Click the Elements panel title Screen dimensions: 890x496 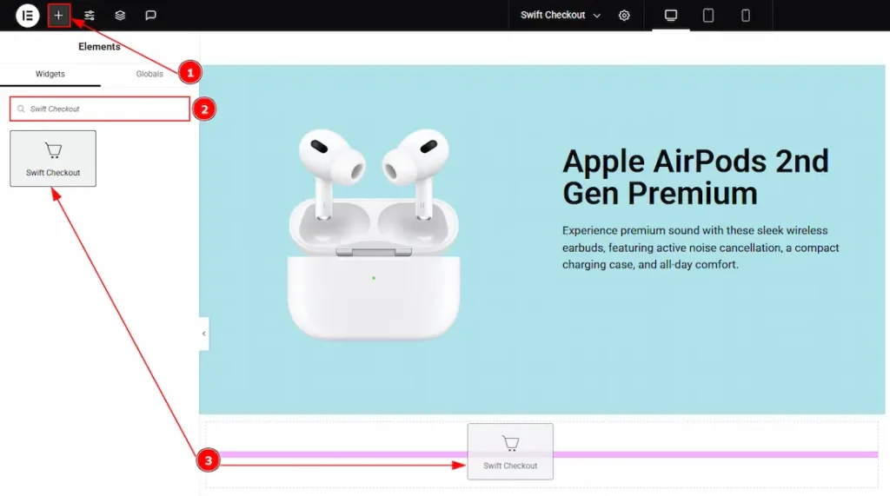(x=99, y=47)
